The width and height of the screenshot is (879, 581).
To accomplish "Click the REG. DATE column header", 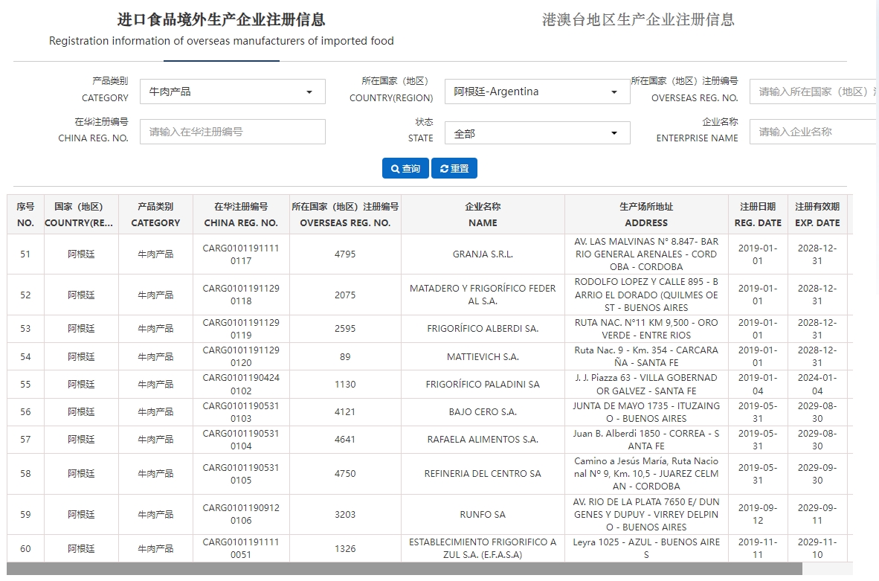I will (758, 214).
